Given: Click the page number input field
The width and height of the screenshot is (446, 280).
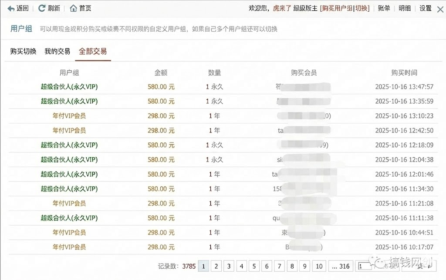Looking at the screenshot, I should coord(364,266).
